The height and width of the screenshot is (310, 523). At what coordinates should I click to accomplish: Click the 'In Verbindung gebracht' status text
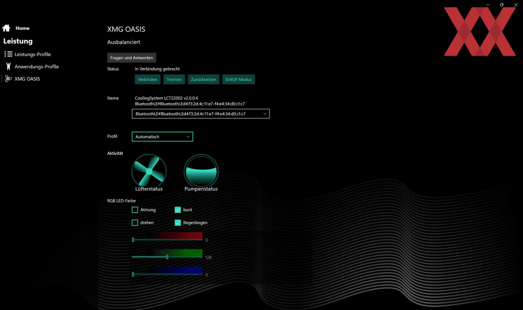click(x=157, y=69)
